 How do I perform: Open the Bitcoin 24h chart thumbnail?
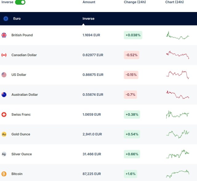[x=178, y=174]
